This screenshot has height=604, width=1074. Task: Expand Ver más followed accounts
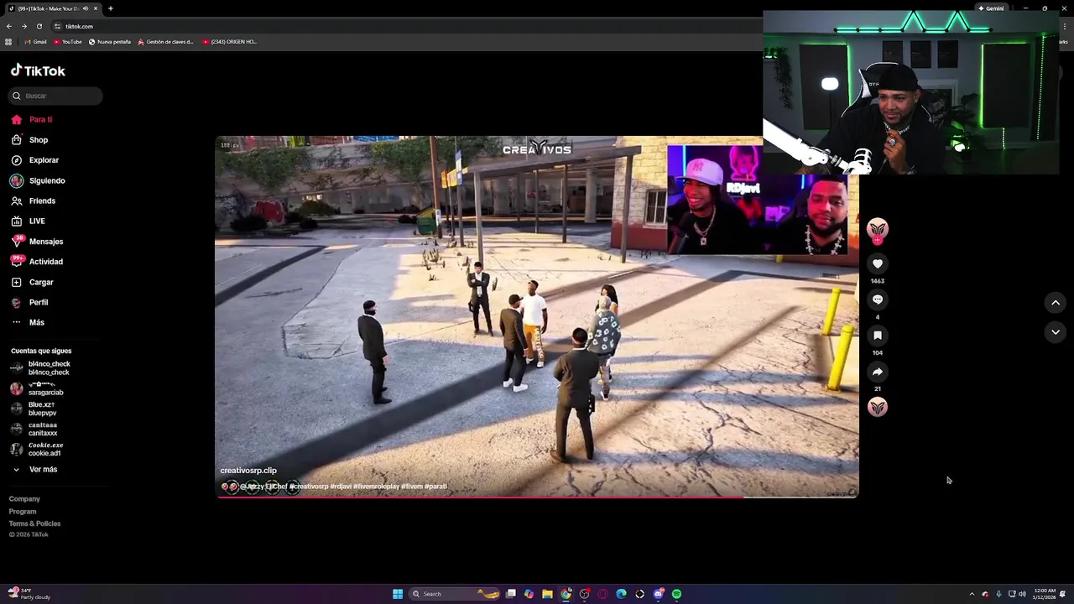point(35,470)
